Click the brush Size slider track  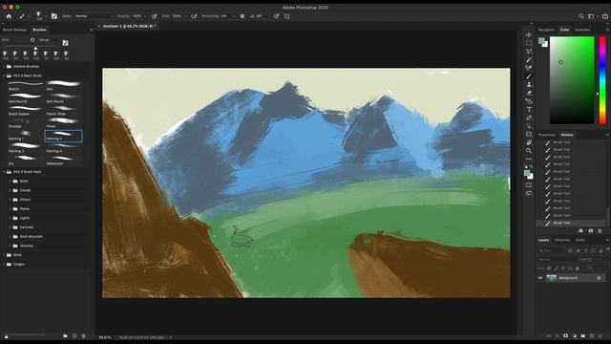30,47
